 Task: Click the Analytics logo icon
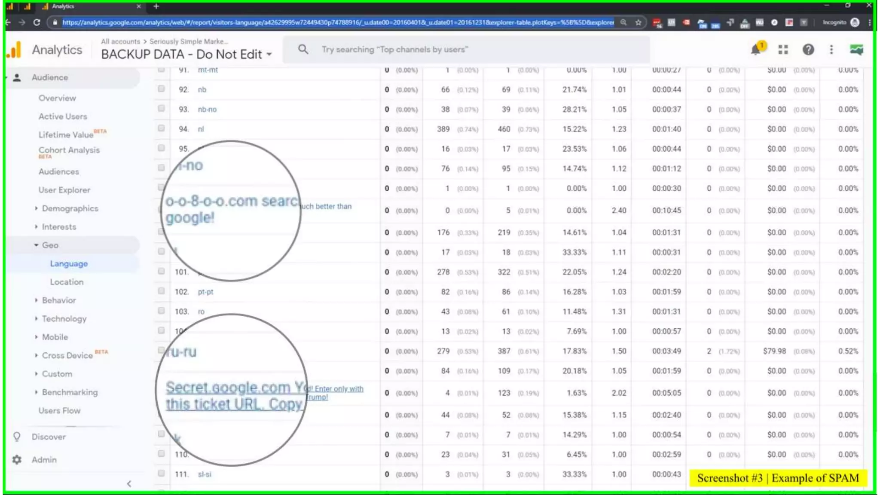14,50
